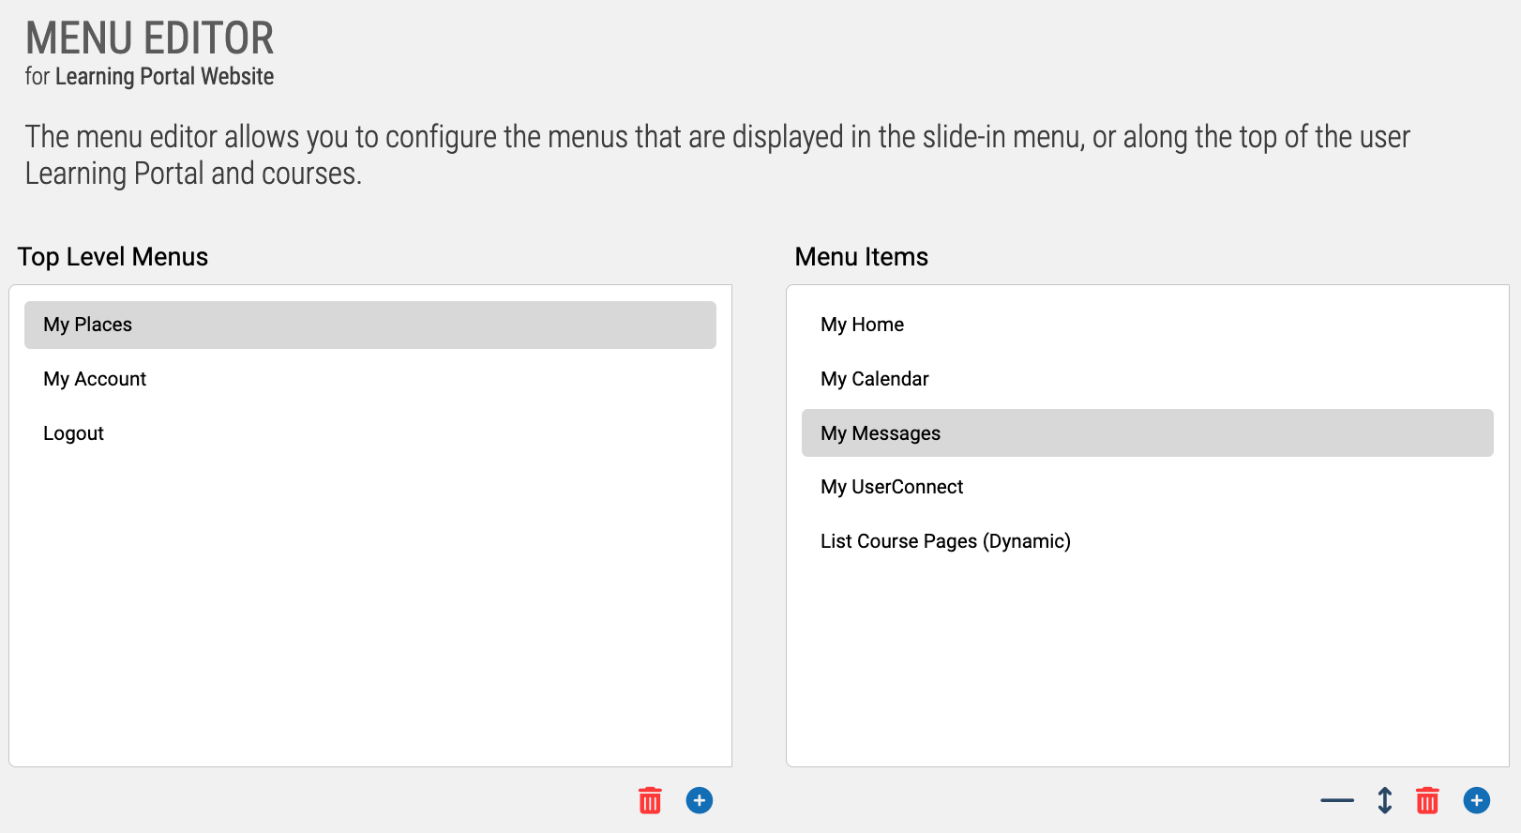Click the MENU EDITOR page title
1521x833 pixels.
[x=150, y=38]
